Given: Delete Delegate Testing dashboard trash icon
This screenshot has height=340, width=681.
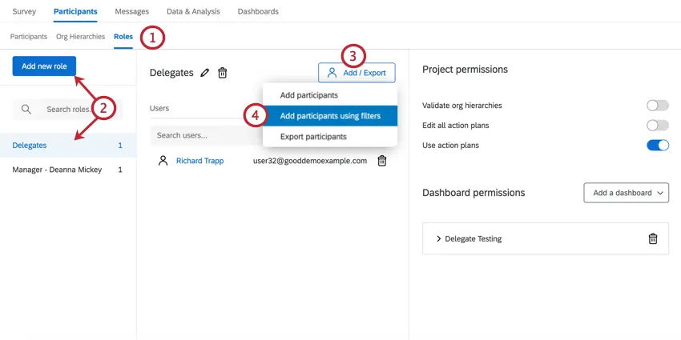Looking at the screenshot, I should (653, 238).
